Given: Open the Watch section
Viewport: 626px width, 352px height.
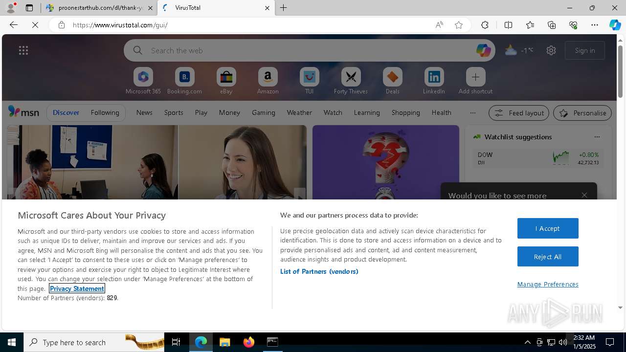Looking at the screenshot, I should pyautogui.click(x=333, y=112).
